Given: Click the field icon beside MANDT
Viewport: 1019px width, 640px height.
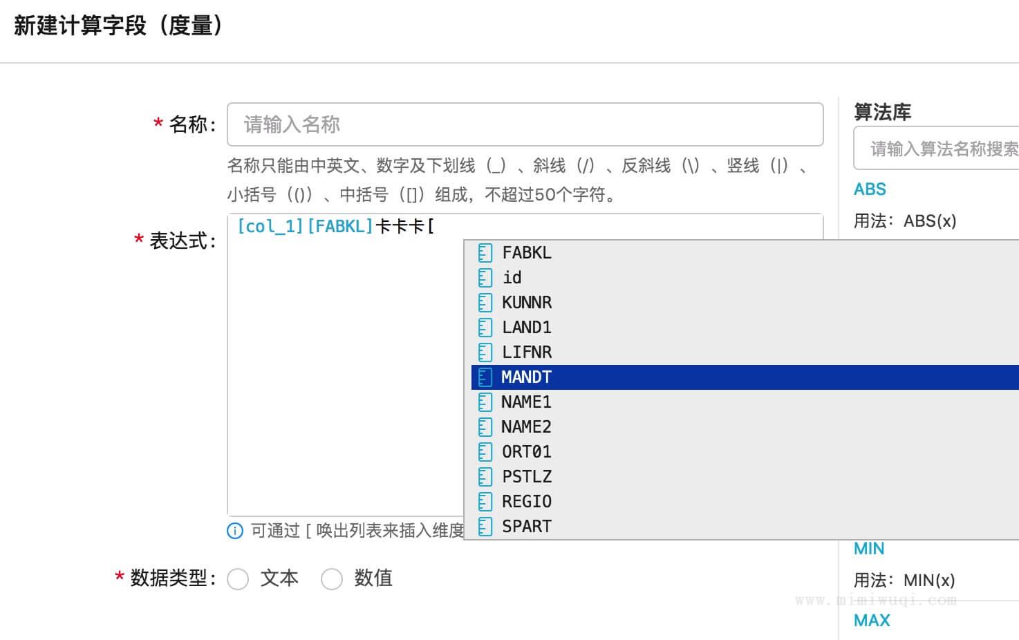Looking at the screenshot, I should click(x=485, y=377).
